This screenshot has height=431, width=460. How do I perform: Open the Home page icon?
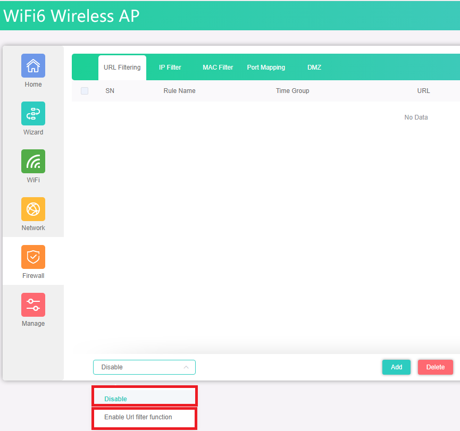point(33,66)
